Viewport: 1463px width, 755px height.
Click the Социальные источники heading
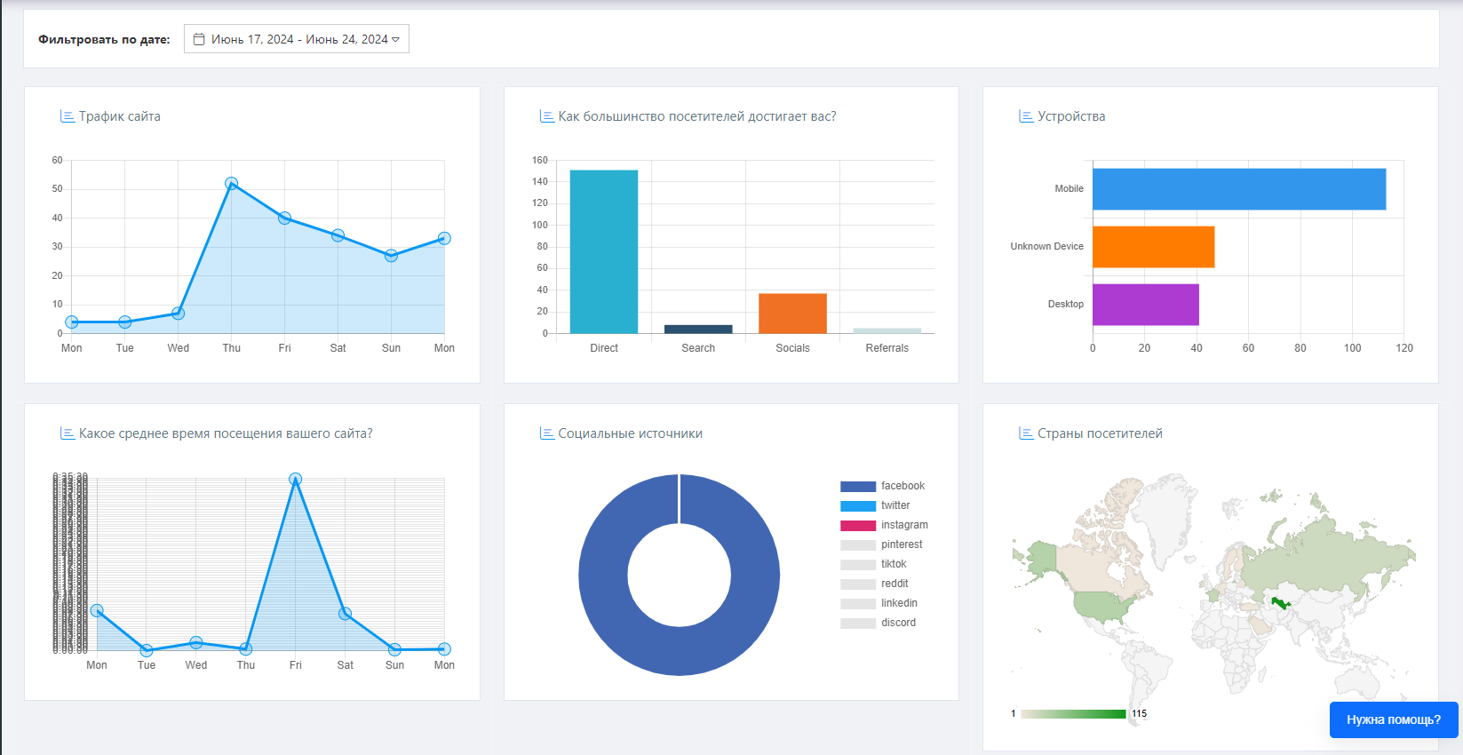(x=630, y=433)
